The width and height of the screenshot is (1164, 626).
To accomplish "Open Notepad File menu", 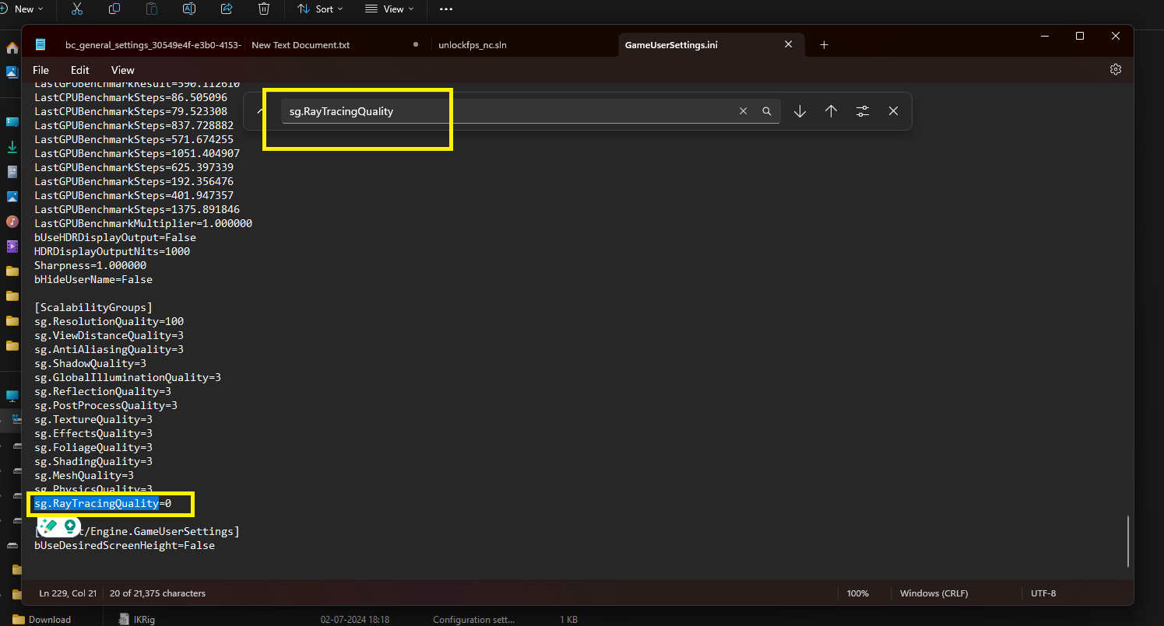I will click(40, 70).
